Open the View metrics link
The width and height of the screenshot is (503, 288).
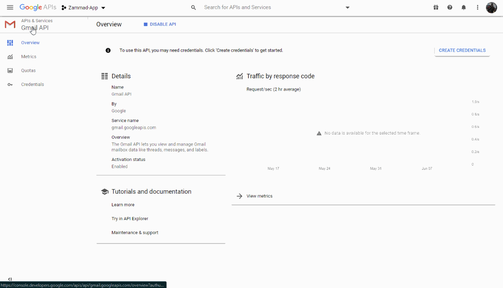click(x=259, y=196)
